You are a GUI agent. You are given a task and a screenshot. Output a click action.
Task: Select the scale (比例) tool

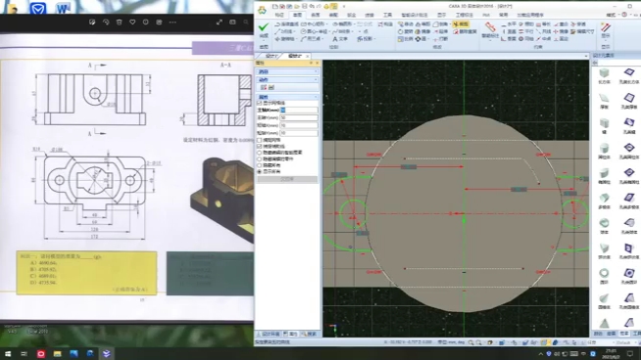[x=406, y=39]
